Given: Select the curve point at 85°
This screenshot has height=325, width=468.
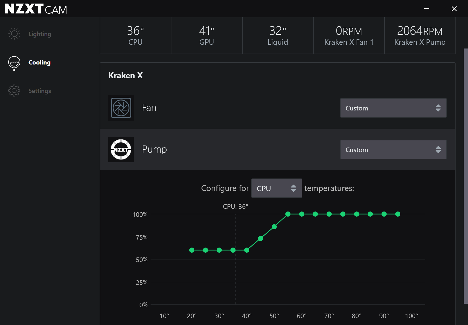Looking at the screenshot, I should pos(370,214).
